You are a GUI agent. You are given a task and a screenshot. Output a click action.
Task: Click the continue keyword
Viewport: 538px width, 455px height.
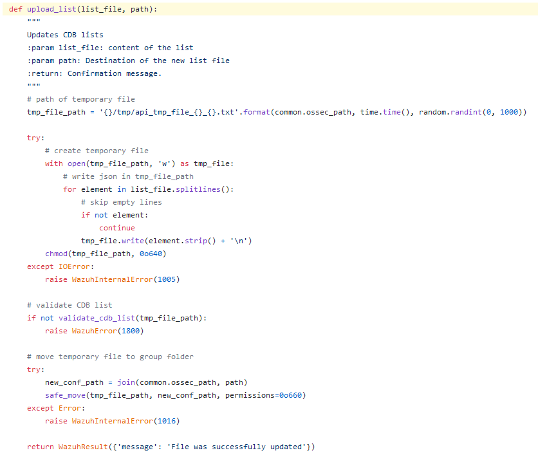(117, 228)
